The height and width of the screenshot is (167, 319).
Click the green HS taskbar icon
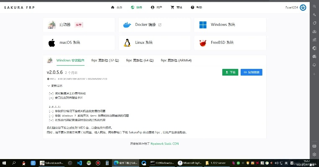point(89,163)
